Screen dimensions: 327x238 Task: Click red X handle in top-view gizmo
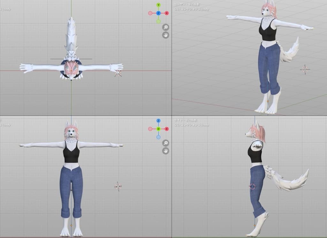pyautogui.click(x=167, y=13)
